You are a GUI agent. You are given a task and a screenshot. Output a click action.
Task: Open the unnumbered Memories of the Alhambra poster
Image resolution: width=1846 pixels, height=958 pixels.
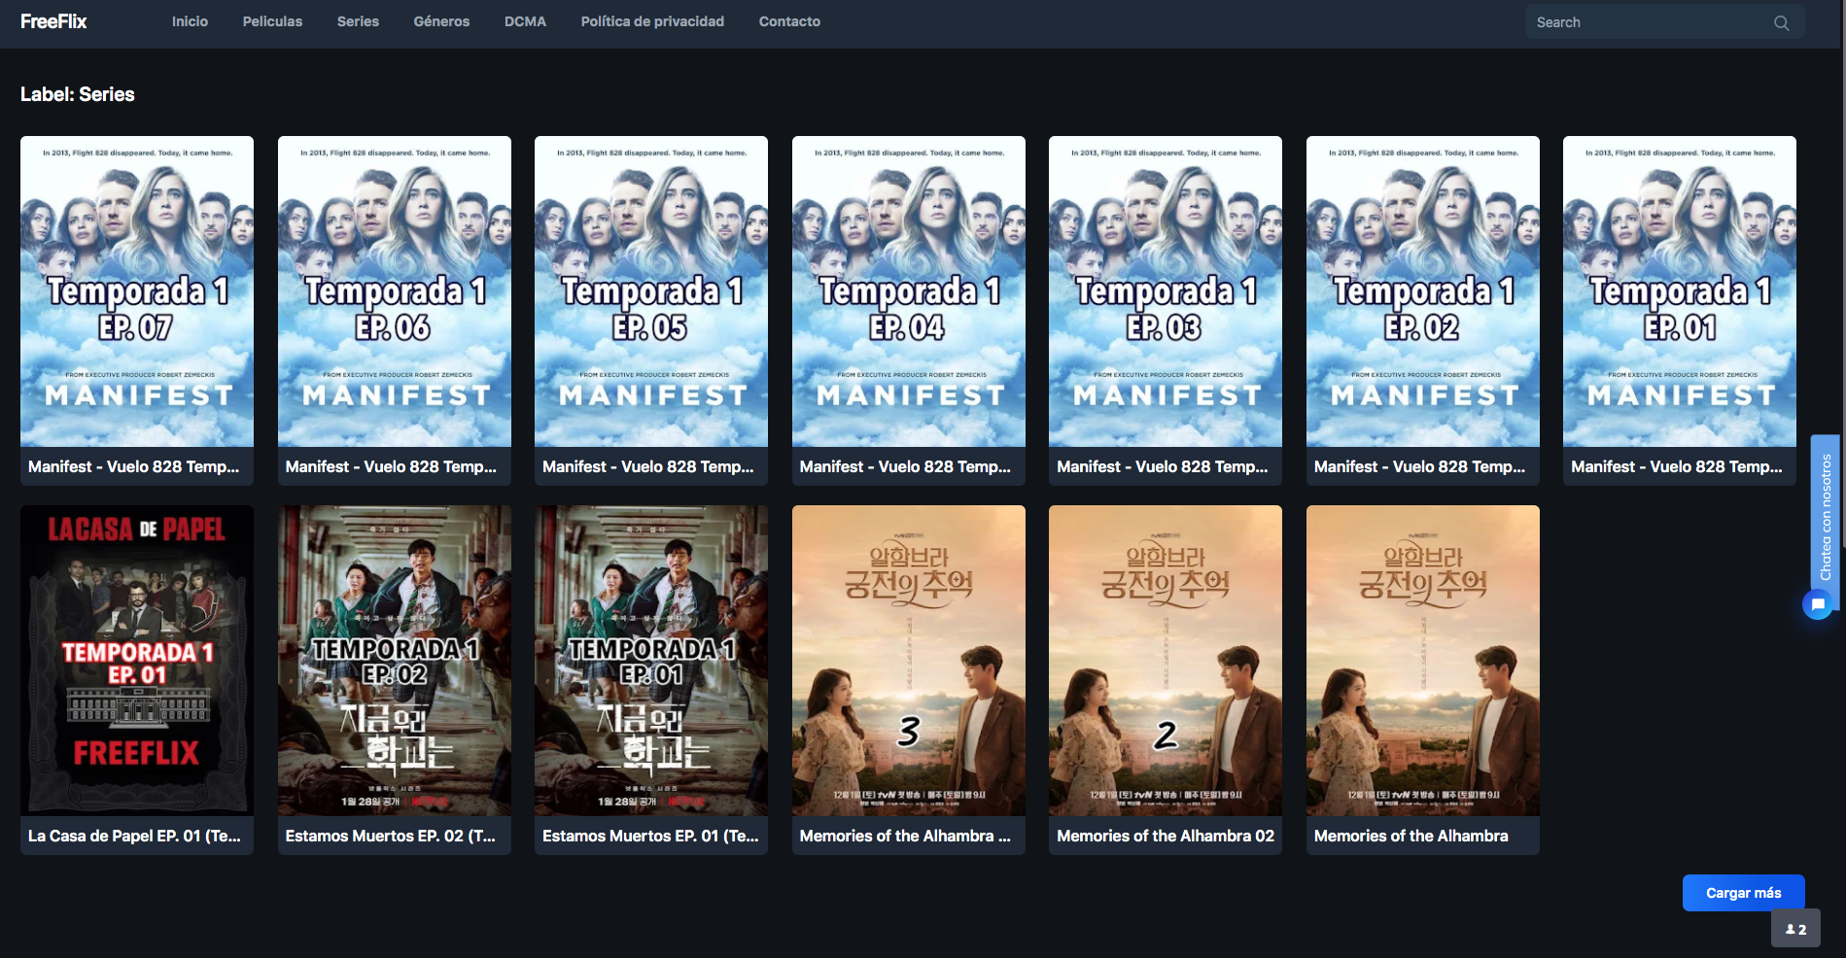(x=1423, y=661)
